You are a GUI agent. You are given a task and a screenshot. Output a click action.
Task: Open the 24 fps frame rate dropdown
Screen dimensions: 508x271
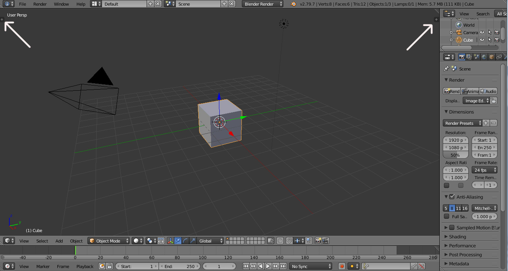click(484, 170)
